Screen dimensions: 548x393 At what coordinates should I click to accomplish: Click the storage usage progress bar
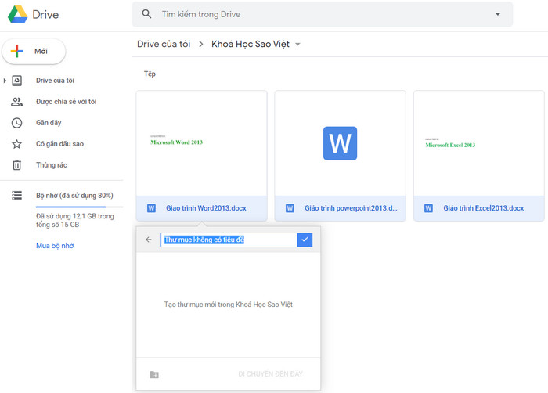[79, 207]
